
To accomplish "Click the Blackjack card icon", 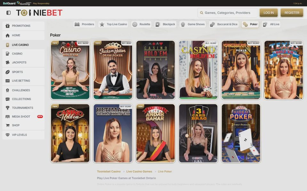I will [158, 24].
